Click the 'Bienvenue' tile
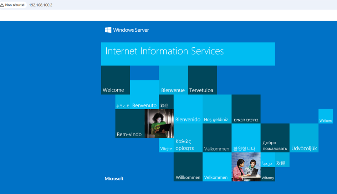The width and height of the screenshot is (337, 194). click(x=173, y=80)
